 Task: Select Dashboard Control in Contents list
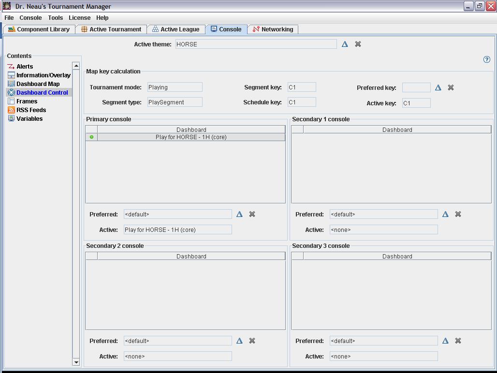coord(42,92)
